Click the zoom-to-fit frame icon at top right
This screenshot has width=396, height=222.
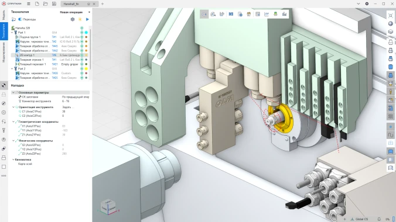coord(391,15)
